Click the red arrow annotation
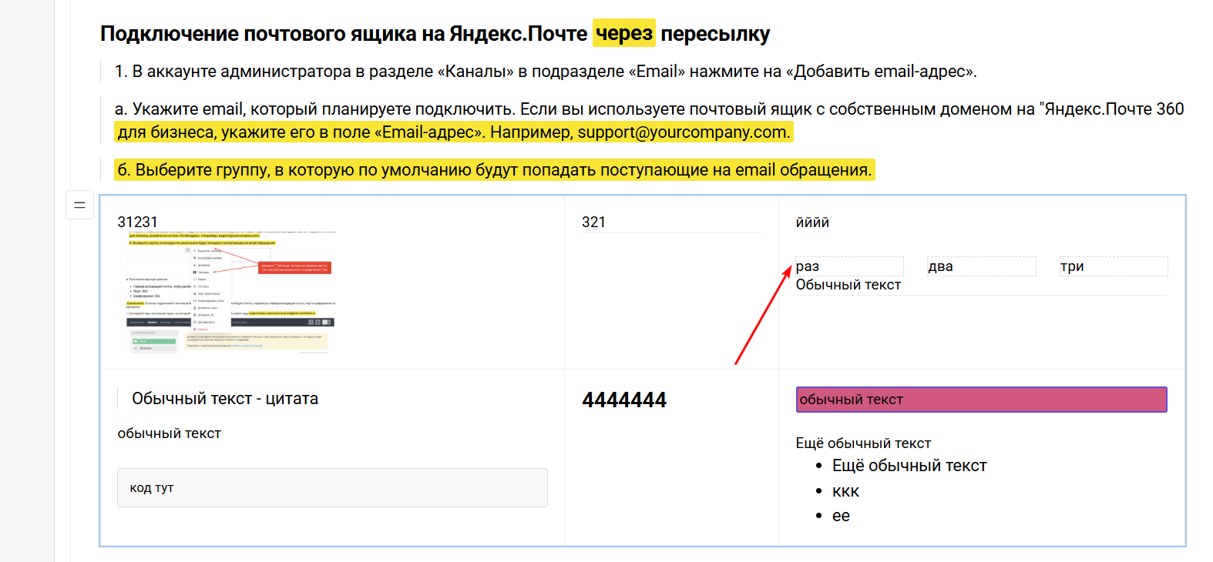Image resolution: width=1213 pixels, height=562 pixels. [x=763, y=314]
